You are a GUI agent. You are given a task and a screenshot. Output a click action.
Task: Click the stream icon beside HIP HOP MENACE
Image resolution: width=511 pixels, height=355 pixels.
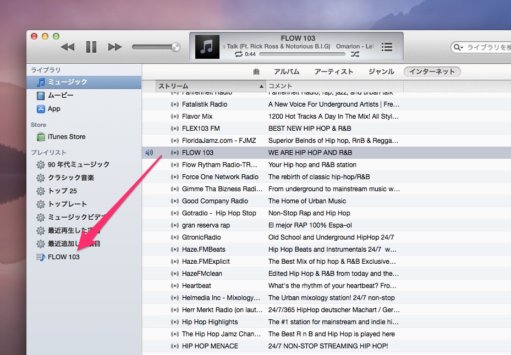pyautogui.click(x=175, y=346)
